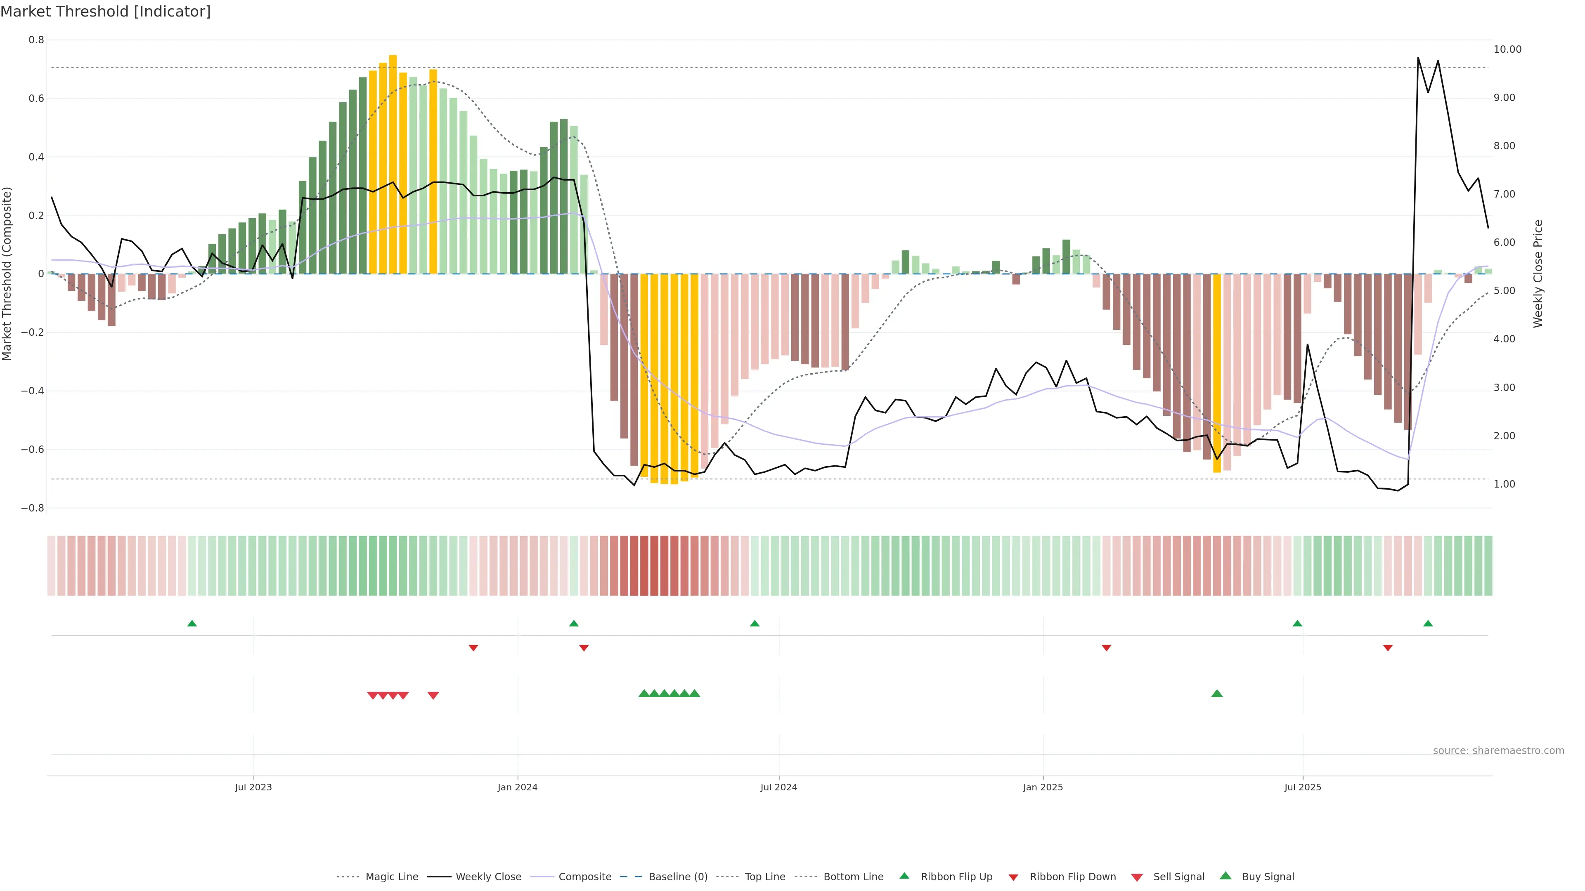Click the Top Line legend item
Viewport: 1585px width, 891px height.
[x=765, y=876]
